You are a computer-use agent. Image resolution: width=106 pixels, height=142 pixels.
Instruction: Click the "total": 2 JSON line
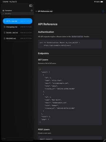46,117
